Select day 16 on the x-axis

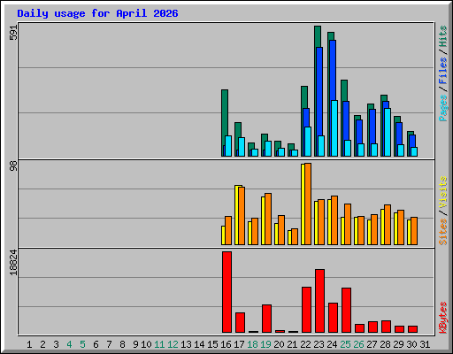226,344
